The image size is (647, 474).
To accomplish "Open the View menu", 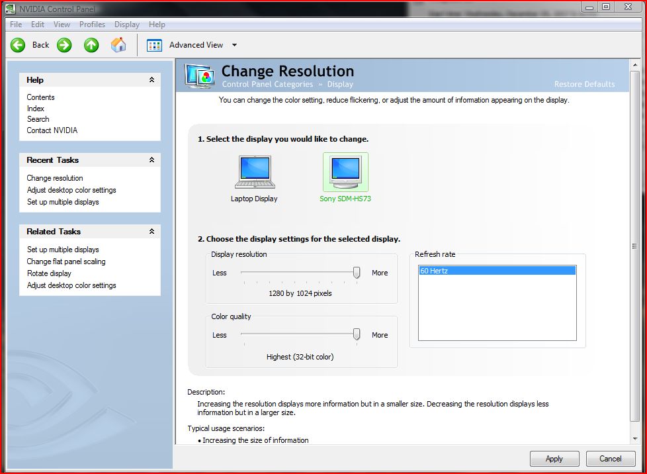I will pos(62,24).
